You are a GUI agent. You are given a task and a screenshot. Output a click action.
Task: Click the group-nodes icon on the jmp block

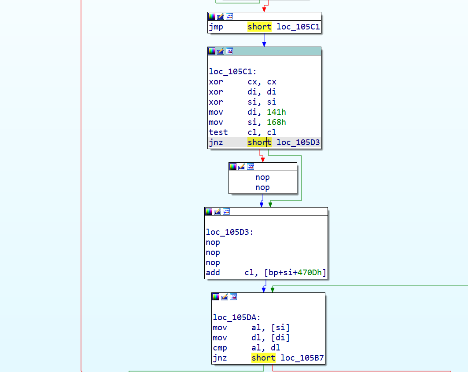tap(229, 16)
